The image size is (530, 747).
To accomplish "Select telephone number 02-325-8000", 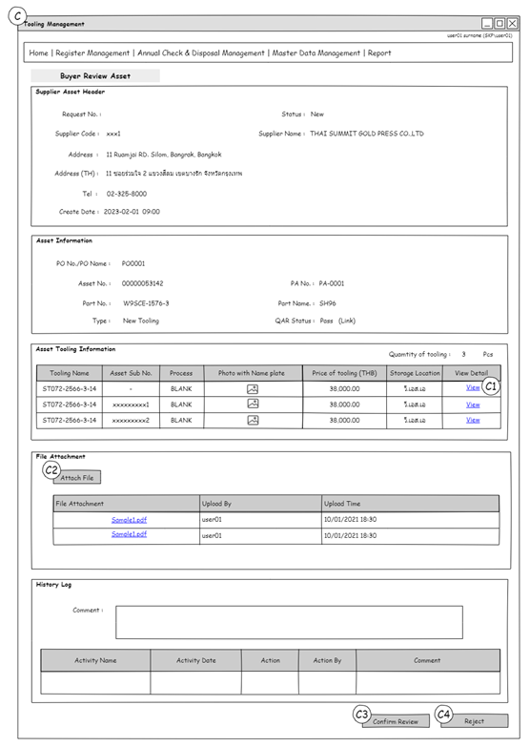I will point(127,194).
